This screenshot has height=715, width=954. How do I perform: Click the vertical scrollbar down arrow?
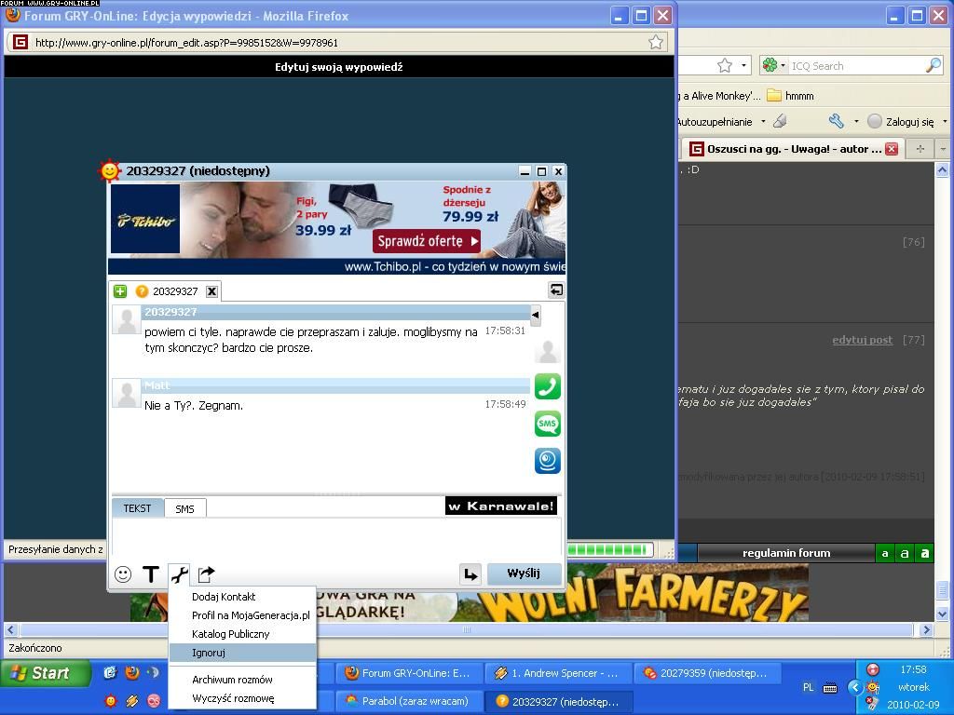(942, 614)
